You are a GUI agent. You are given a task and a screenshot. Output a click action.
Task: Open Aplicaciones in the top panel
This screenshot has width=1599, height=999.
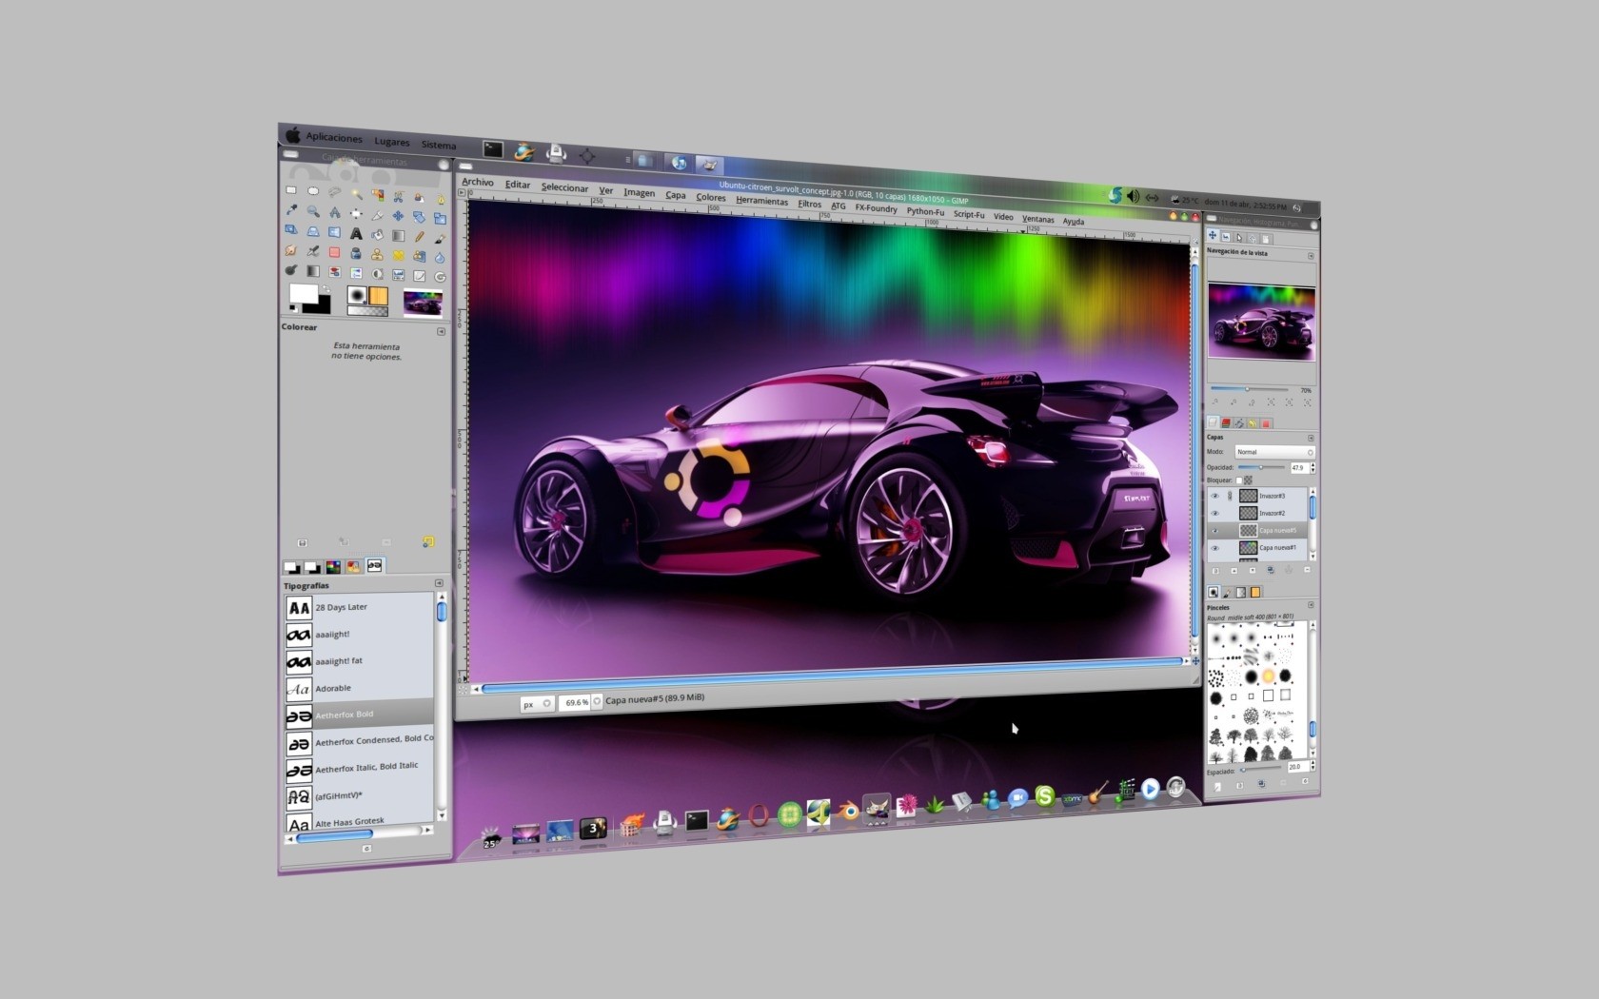[x=334, y=137]
